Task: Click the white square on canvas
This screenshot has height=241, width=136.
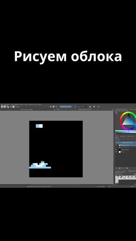Action: [41, 126]
